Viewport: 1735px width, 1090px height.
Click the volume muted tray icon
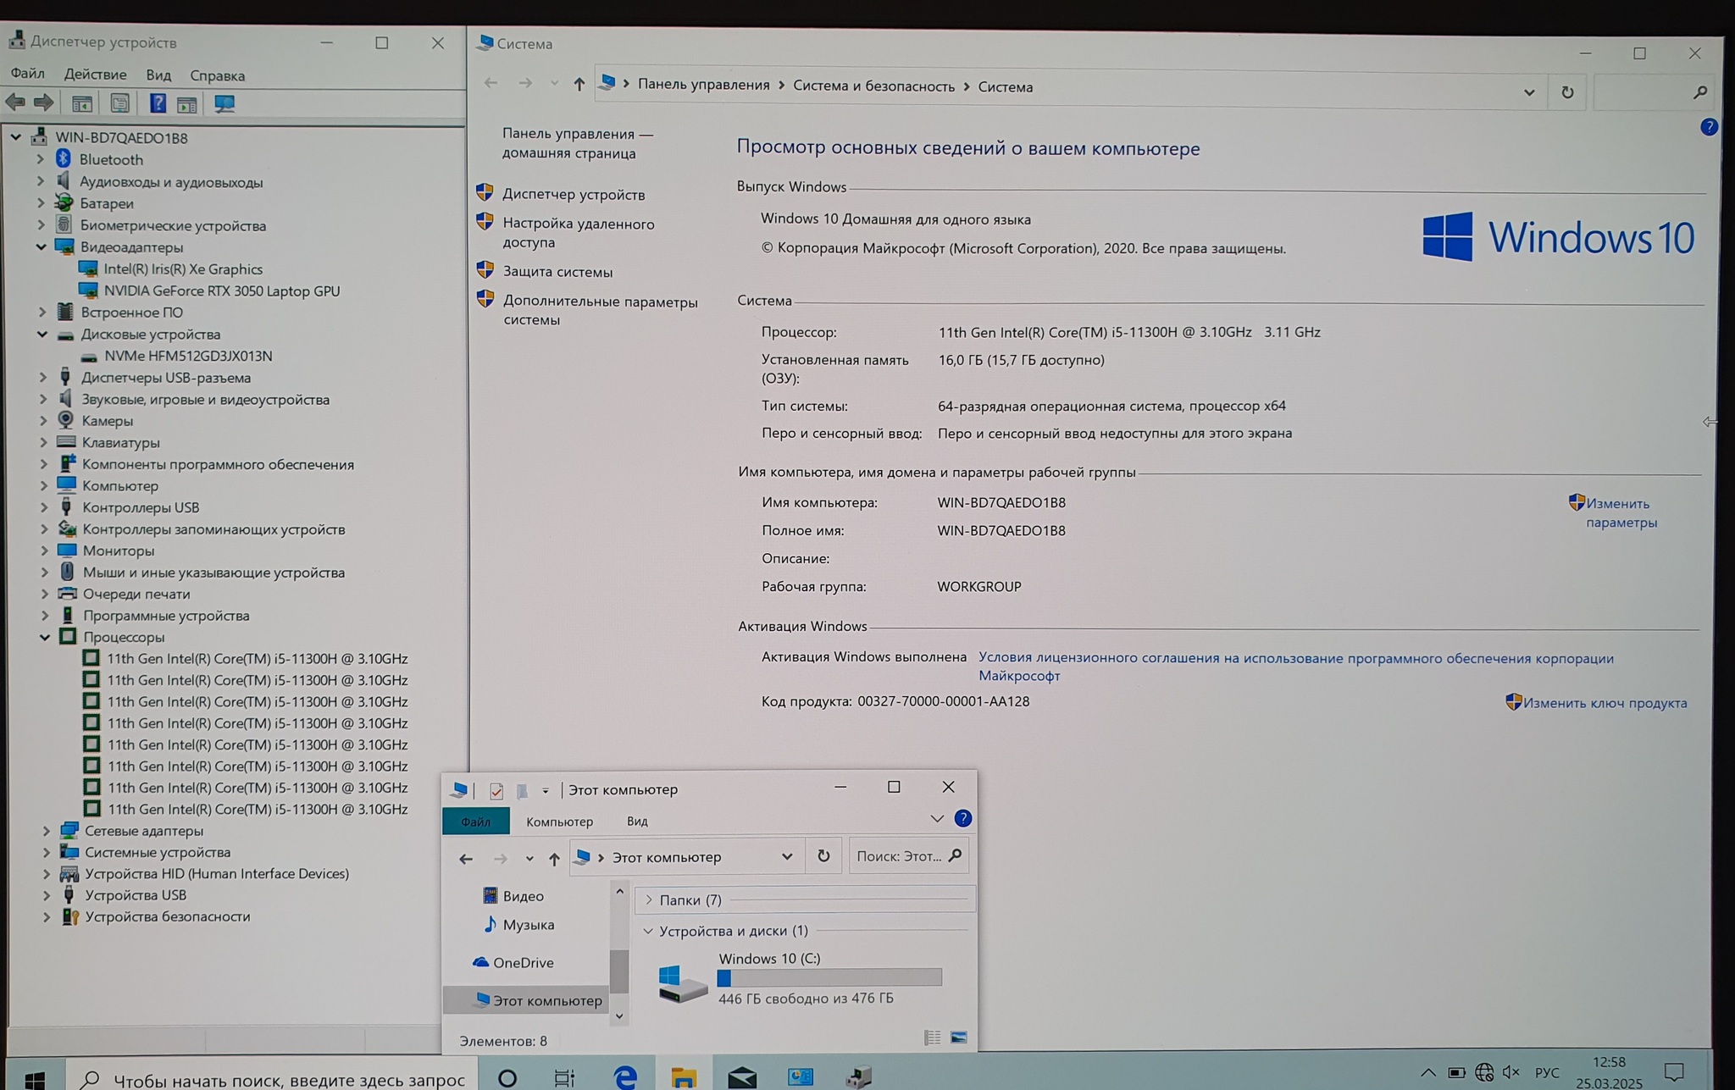point(1511,1072)
